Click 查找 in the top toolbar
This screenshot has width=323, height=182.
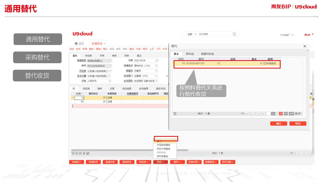(x=132, y=49)
